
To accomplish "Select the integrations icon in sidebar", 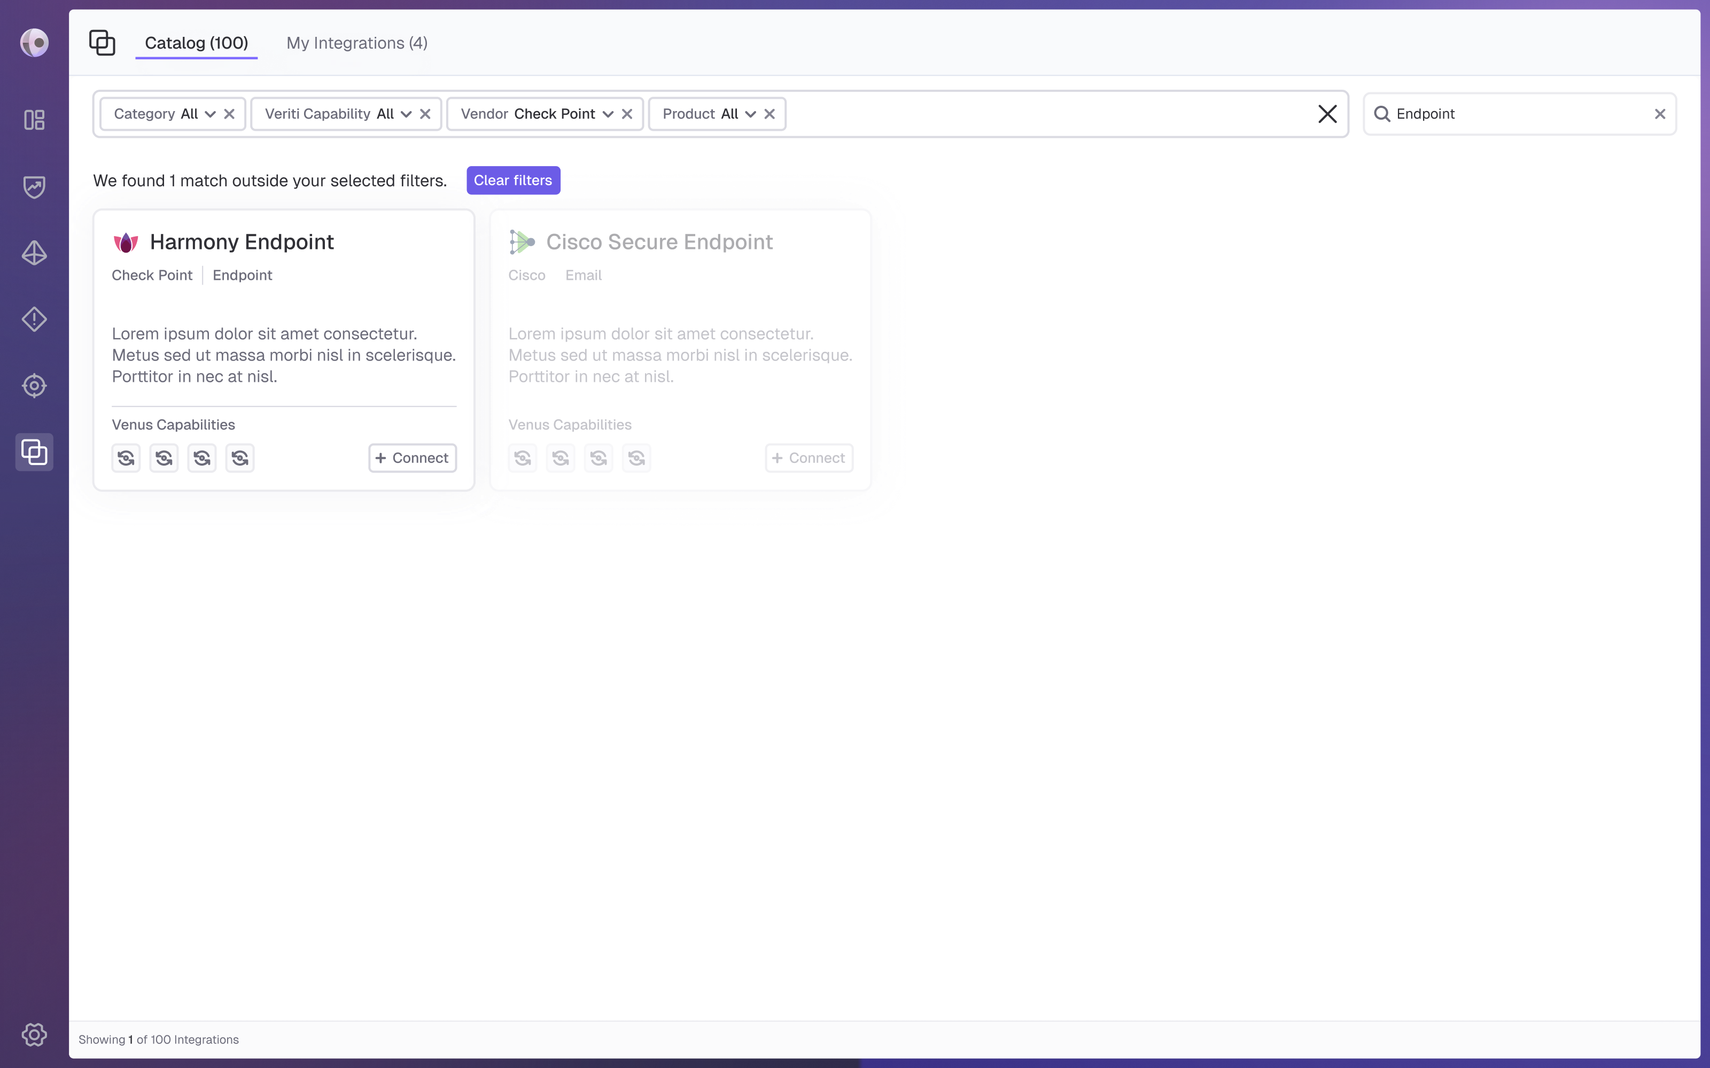I will pyautogui.click(x=34, y=452).
